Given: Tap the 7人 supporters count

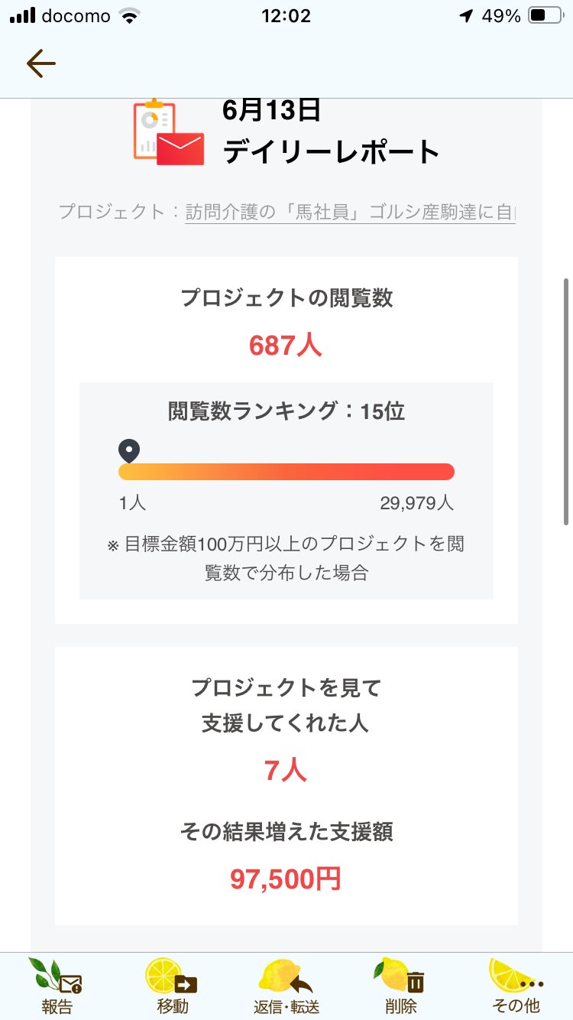Looking at the screenshot, I should coord(286,771).
